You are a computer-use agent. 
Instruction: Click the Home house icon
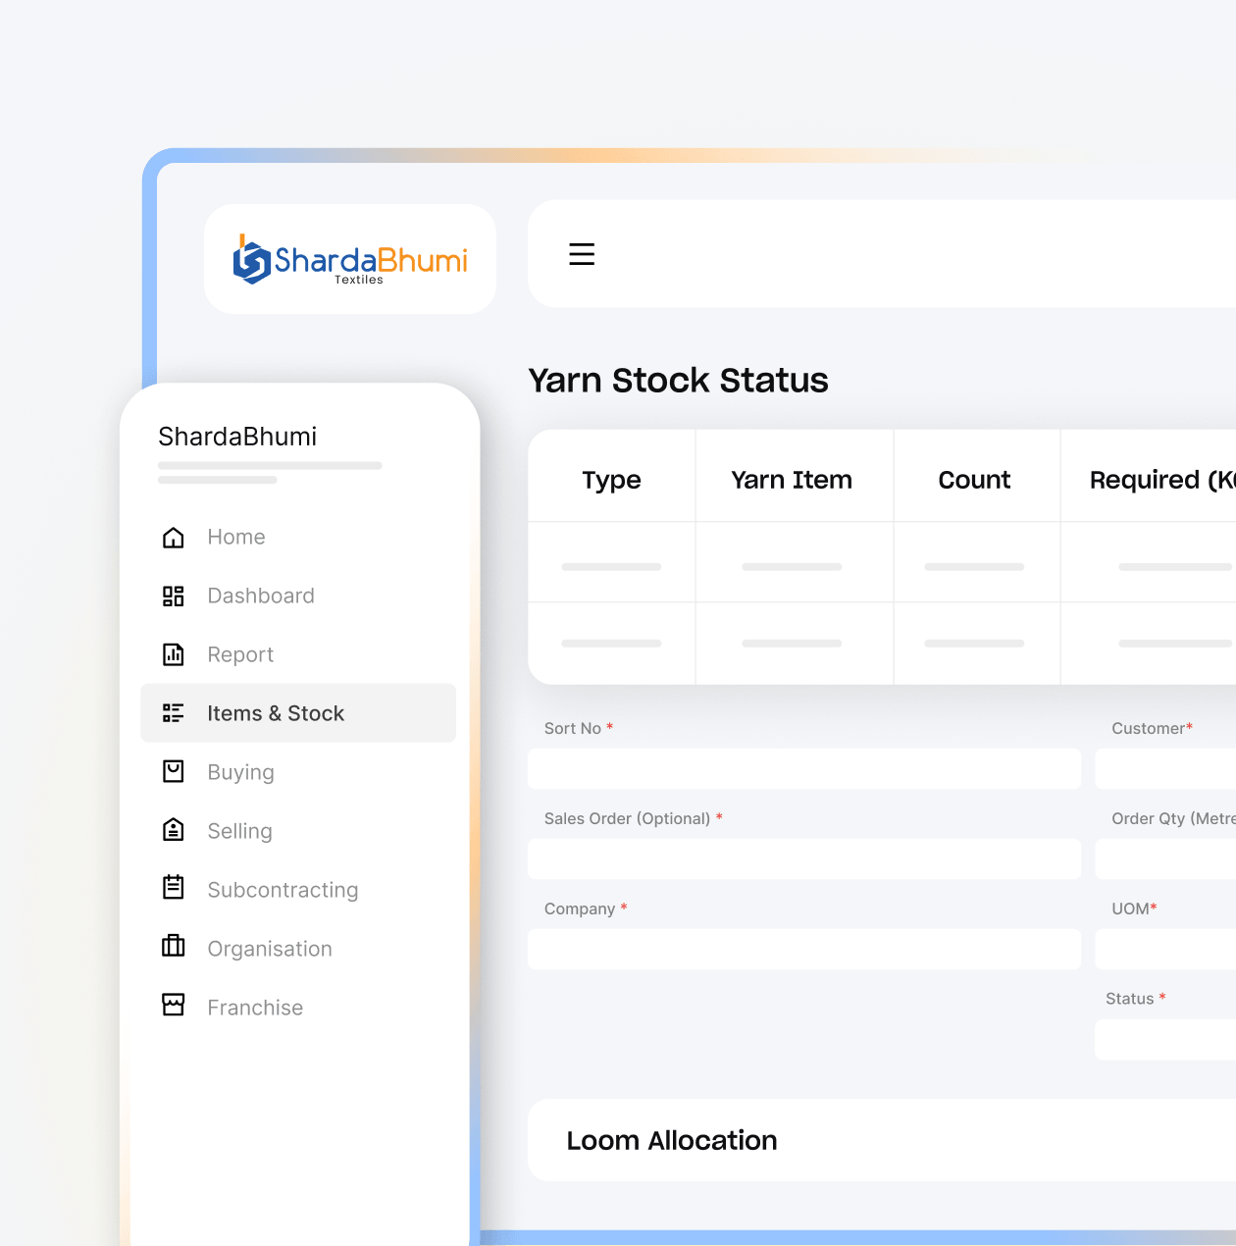[174, 537]
